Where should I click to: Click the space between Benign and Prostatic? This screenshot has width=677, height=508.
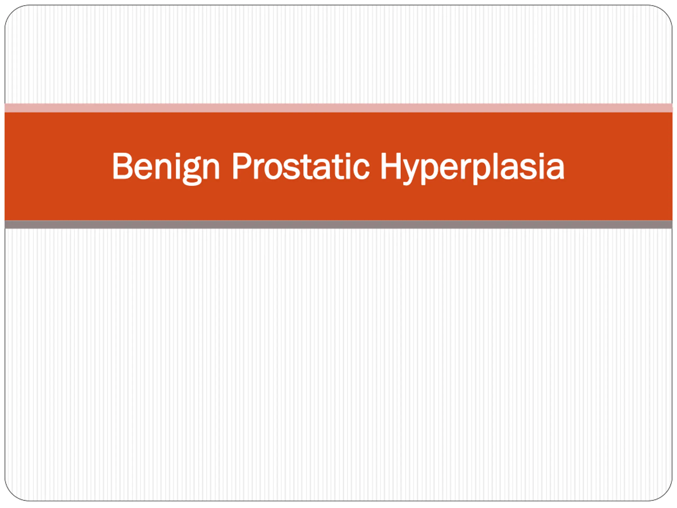pos(226,166)
